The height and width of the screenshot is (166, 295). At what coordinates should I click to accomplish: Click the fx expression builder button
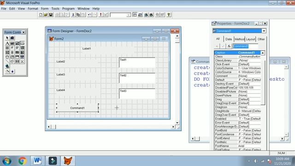(x=229, y=46)
